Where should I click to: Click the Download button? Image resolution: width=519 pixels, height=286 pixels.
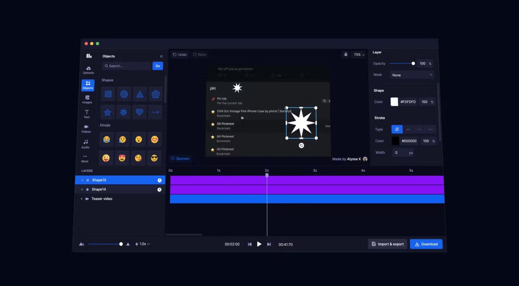[x=426, y=244]
